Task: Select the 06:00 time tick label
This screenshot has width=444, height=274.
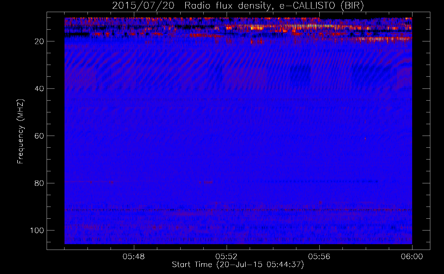Action: pyautogui.click(x=412, y=257)
